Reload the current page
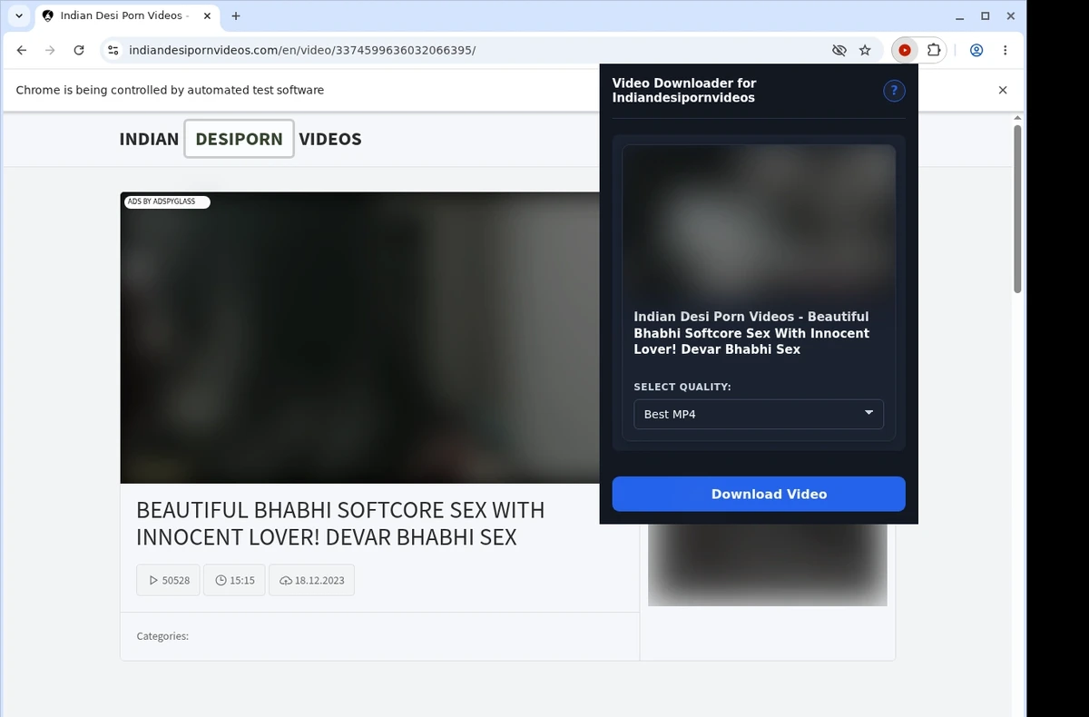Screen dimensions: 1089x717 79,51
